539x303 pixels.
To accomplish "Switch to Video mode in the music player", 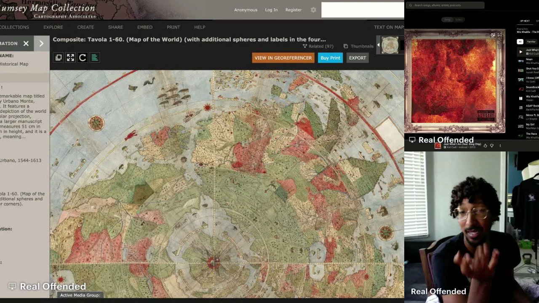I will (x=459, y=20).
